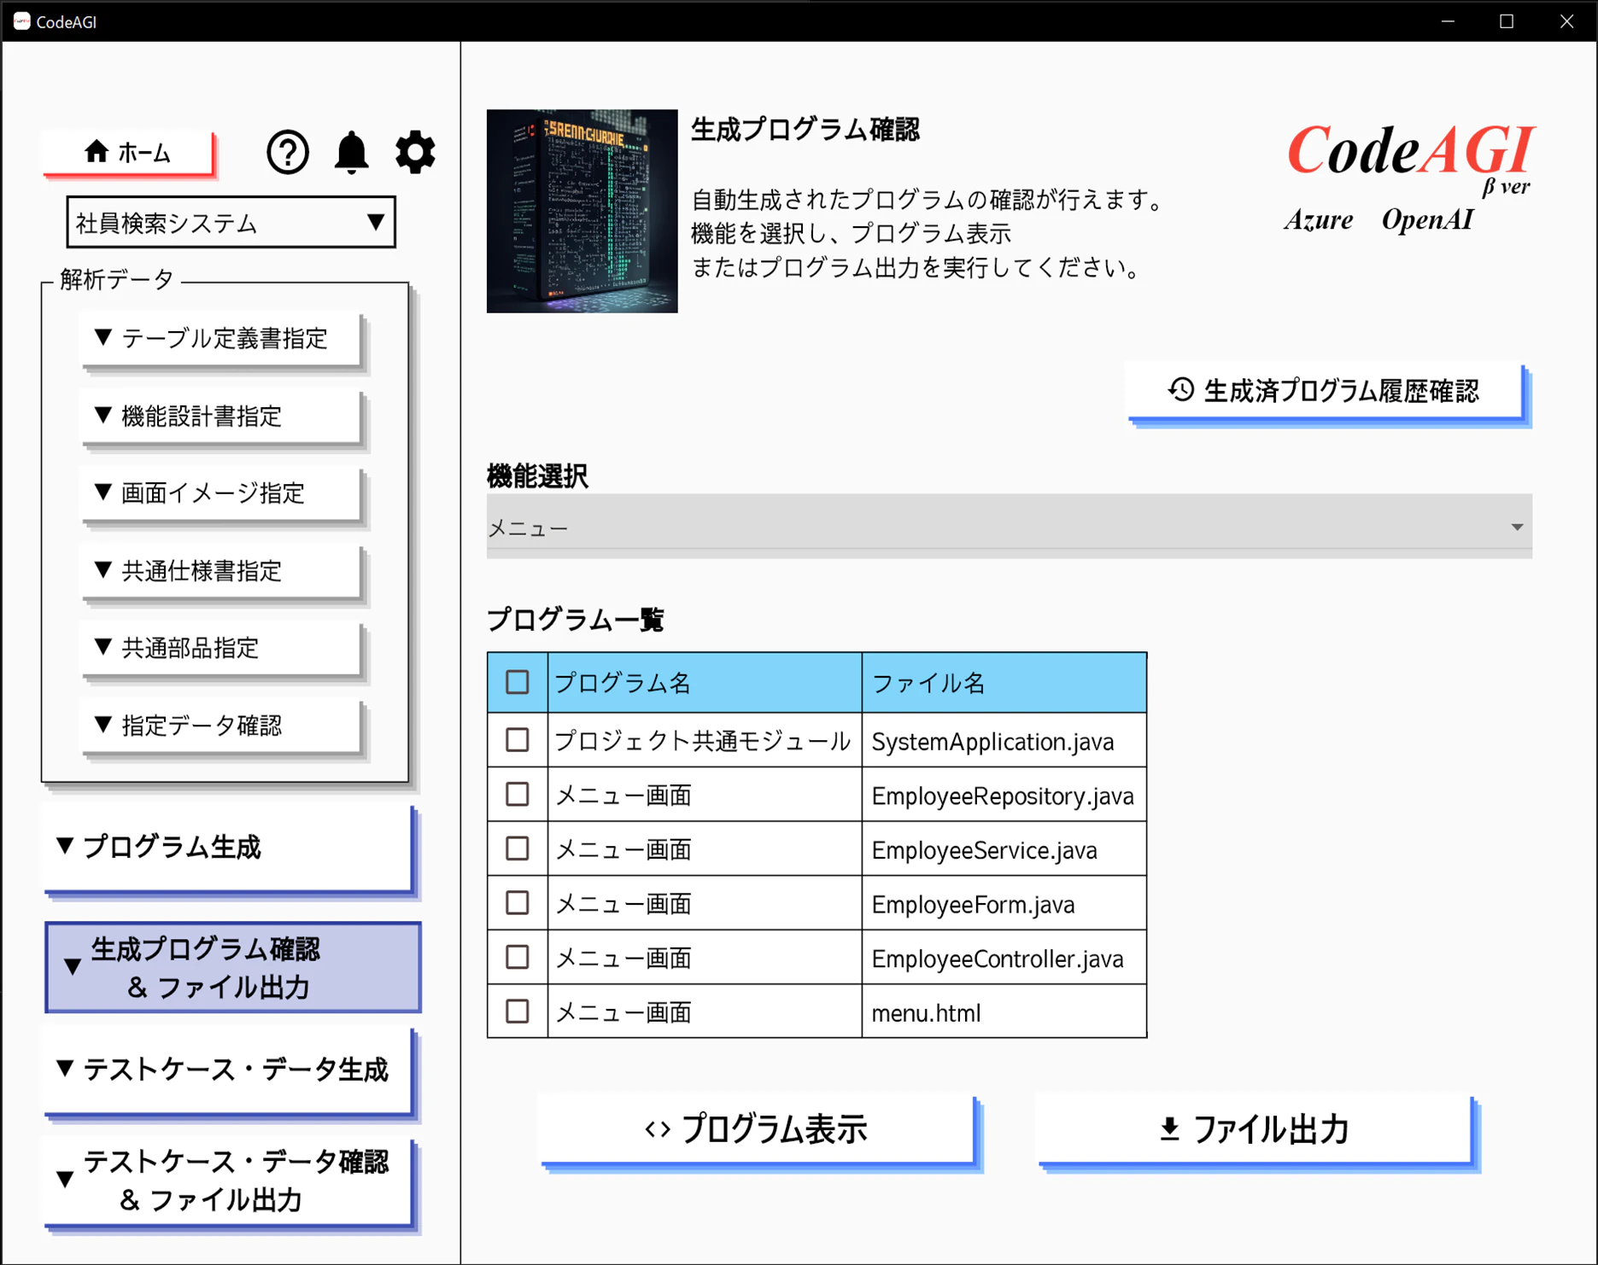
Task: Check the EmployeeRepository.java row checkbox
Action: (518, 795)
